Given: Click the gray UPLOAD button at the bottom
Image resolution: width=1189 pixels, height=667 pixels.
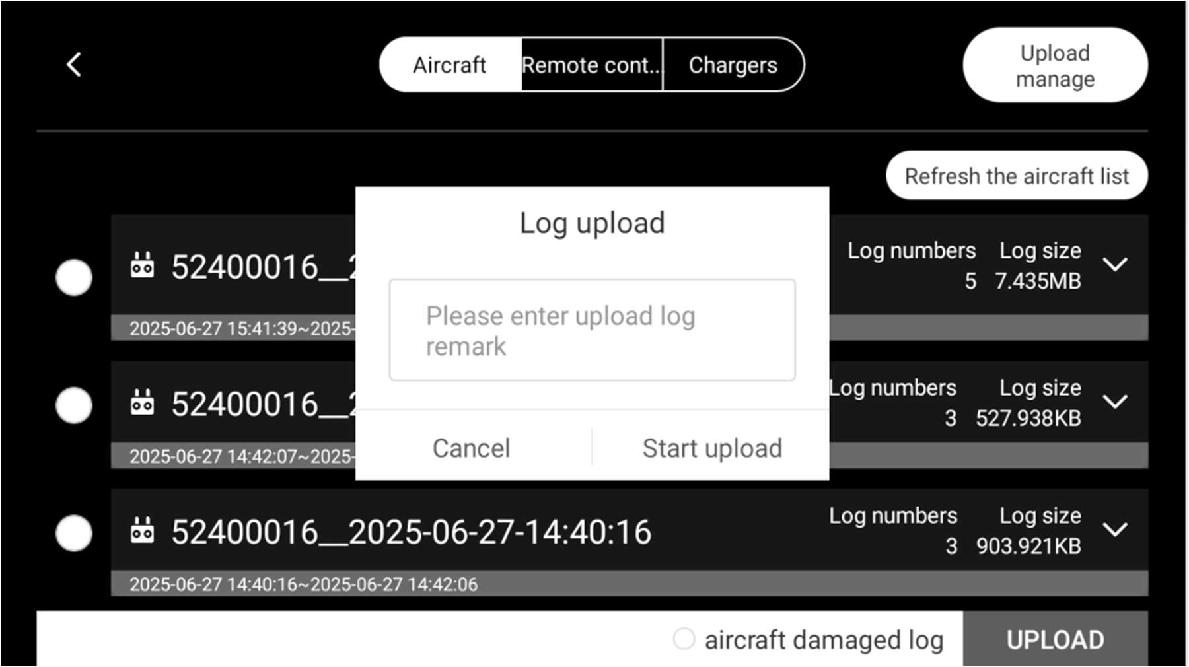Looking at the screenshot, I should tap(1055, 639).
